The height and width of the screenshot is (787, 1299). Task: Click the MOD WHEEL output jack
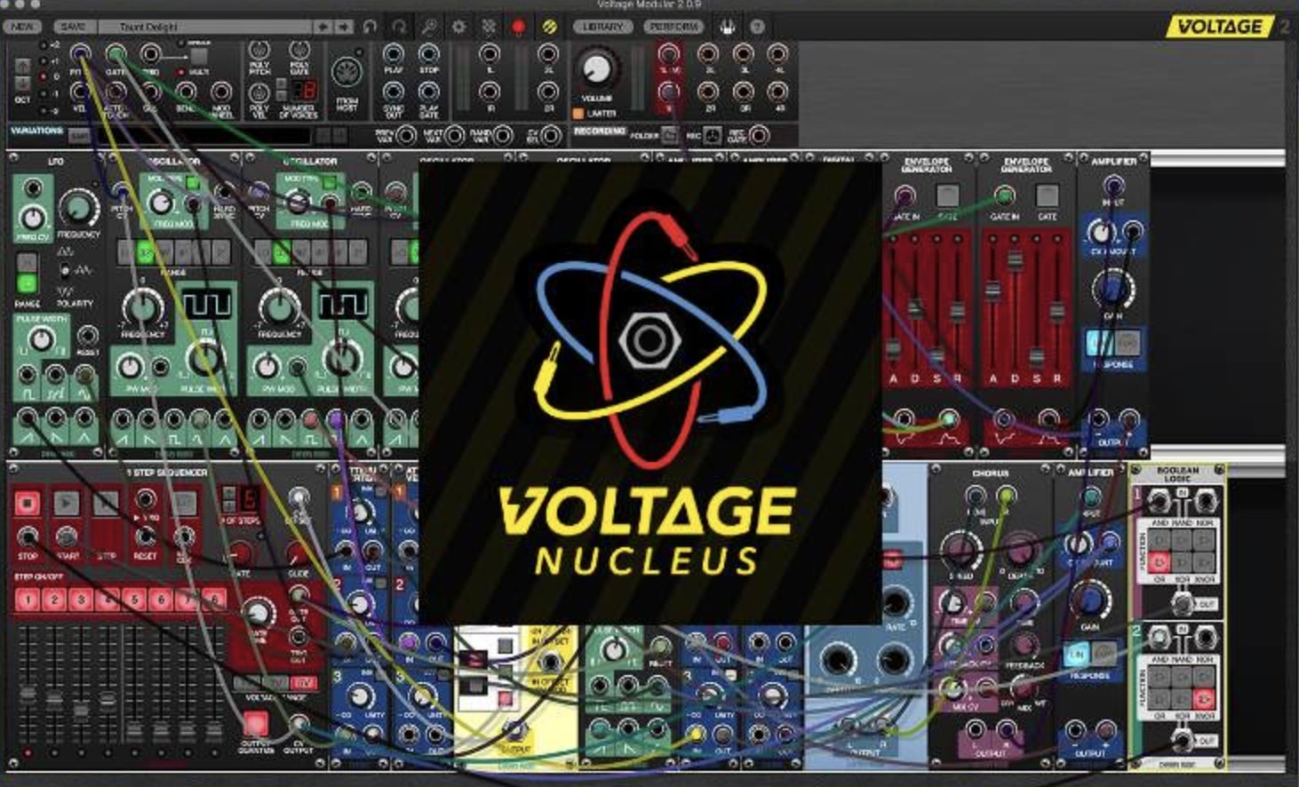coord(221,91)
